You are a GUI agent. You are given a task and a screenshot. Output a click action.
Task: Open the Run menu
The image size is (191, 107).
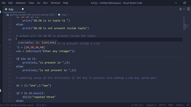point(45,3)
